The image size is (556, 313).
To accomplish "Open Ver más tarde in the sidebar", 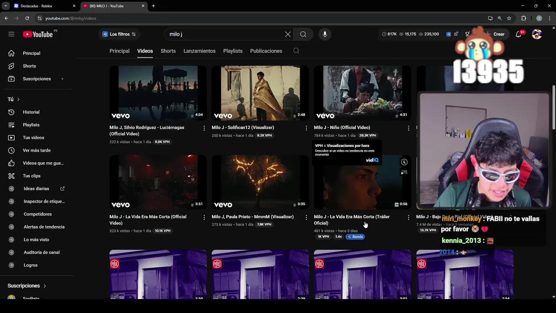I will tap(36, 150).
